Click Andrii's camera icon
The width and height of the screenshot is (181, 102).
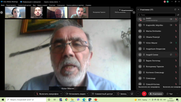click(171, 19)
